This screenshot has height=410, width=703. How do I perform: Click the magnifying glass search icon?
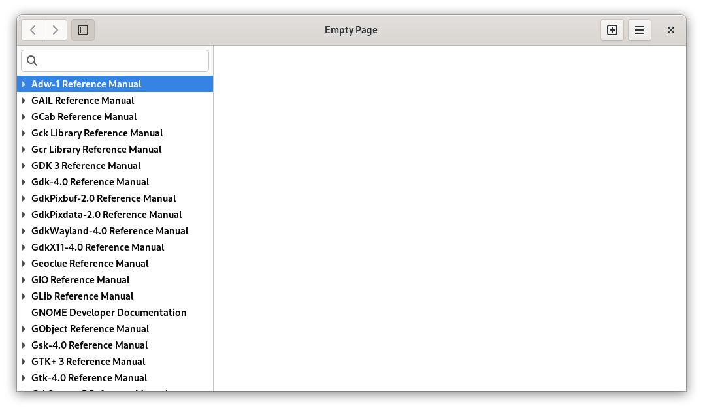[32, 61]
